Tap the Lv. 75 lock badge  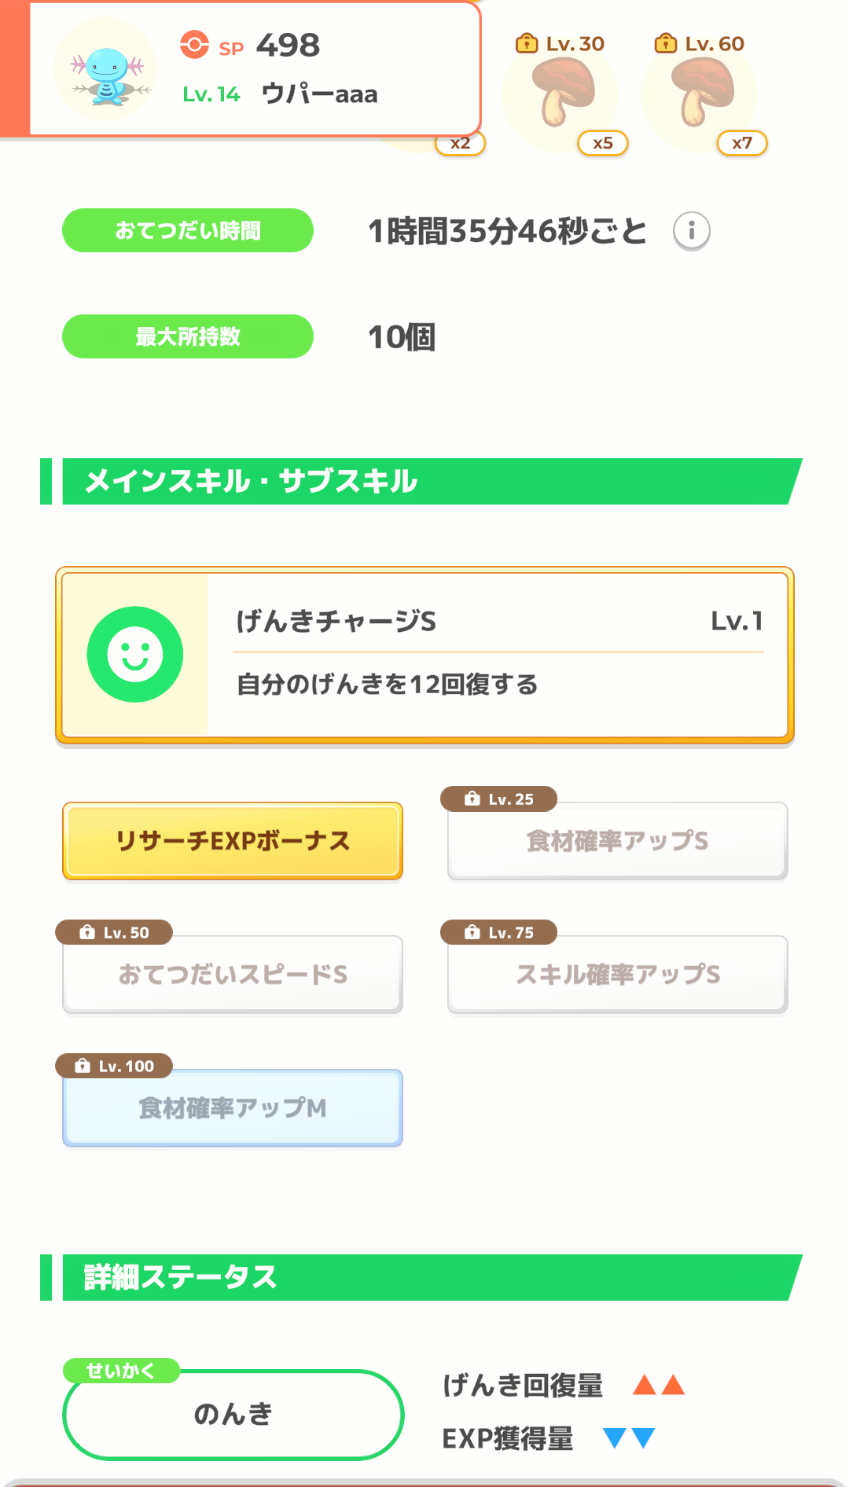coord(499,933)
